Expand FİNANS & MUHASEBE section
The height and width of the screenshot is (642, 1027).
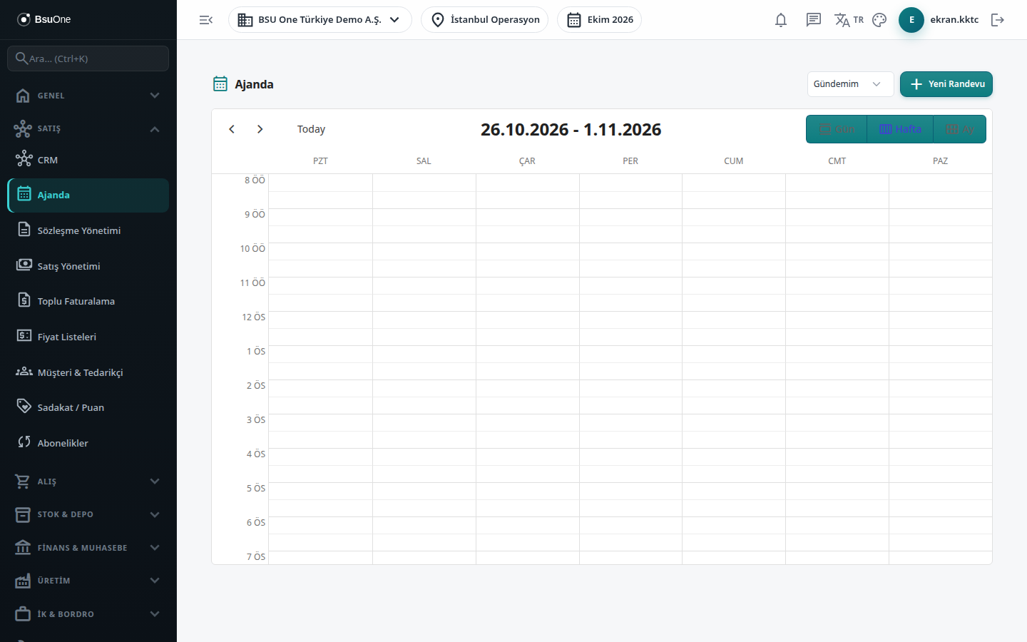click(x=88, y=548)
